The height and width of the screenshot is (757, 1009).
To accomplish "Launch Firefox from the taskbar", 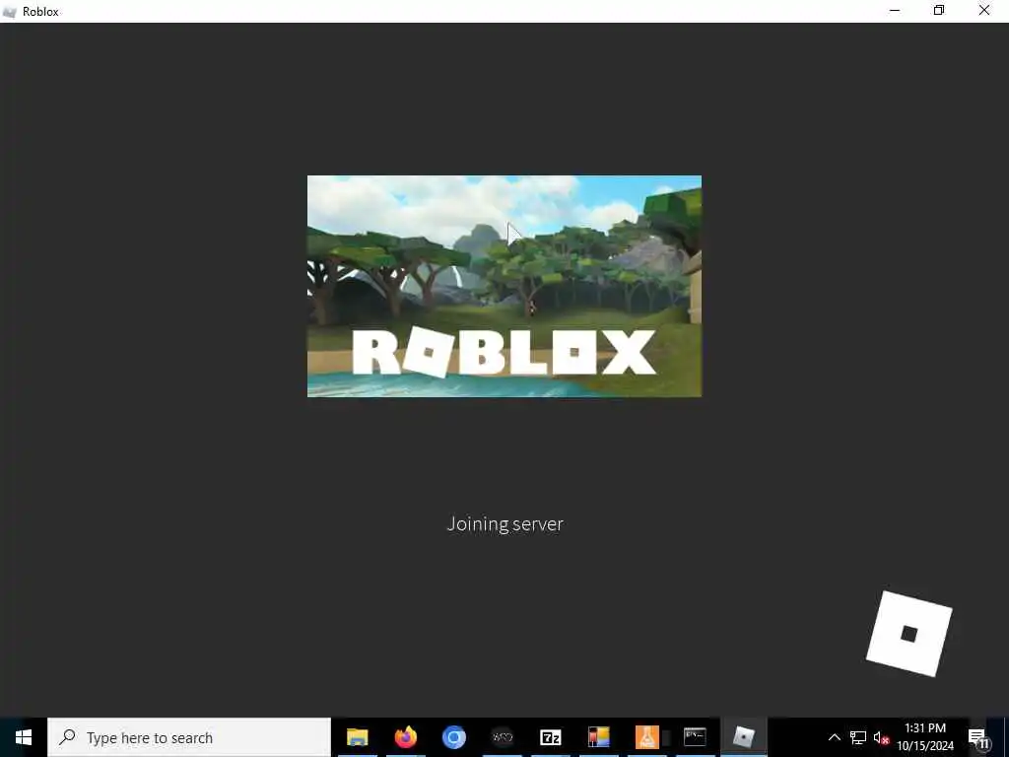I will coord(405,737).
